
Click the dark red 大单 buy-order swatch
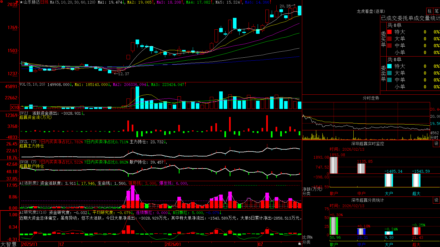389,39
